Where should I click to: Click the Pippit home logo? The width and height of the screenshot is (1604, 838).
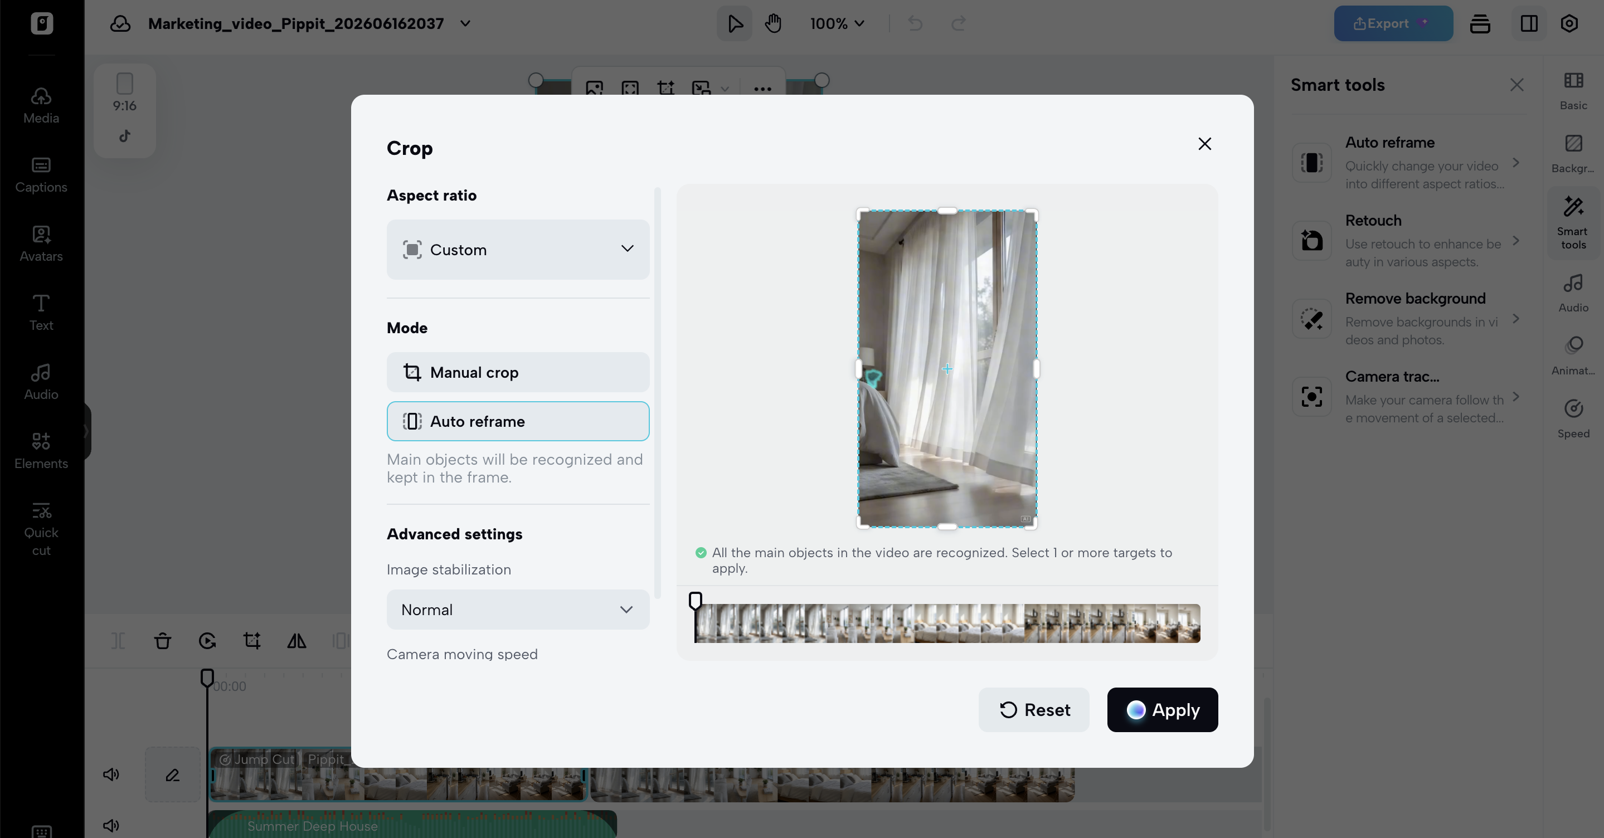(42, 23)
